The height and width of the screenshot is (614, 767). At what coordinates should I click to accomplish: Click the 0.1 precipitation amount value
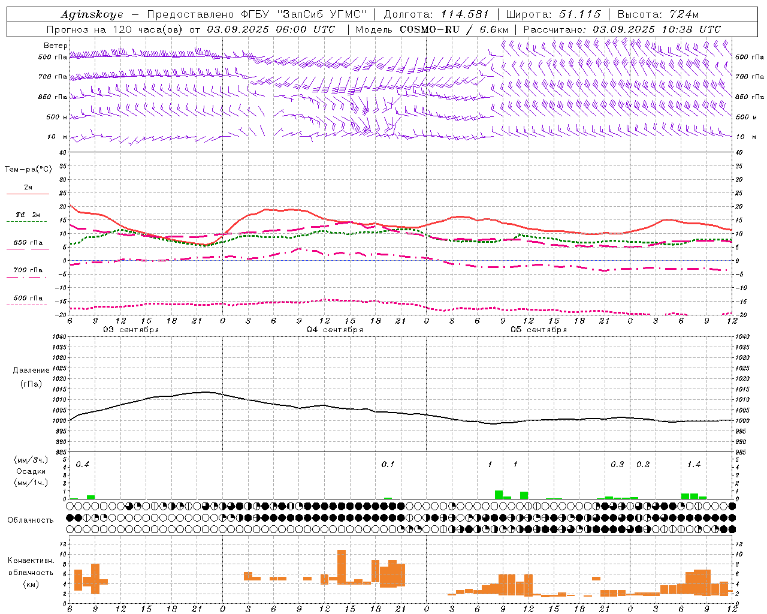(x=388, y=465)
